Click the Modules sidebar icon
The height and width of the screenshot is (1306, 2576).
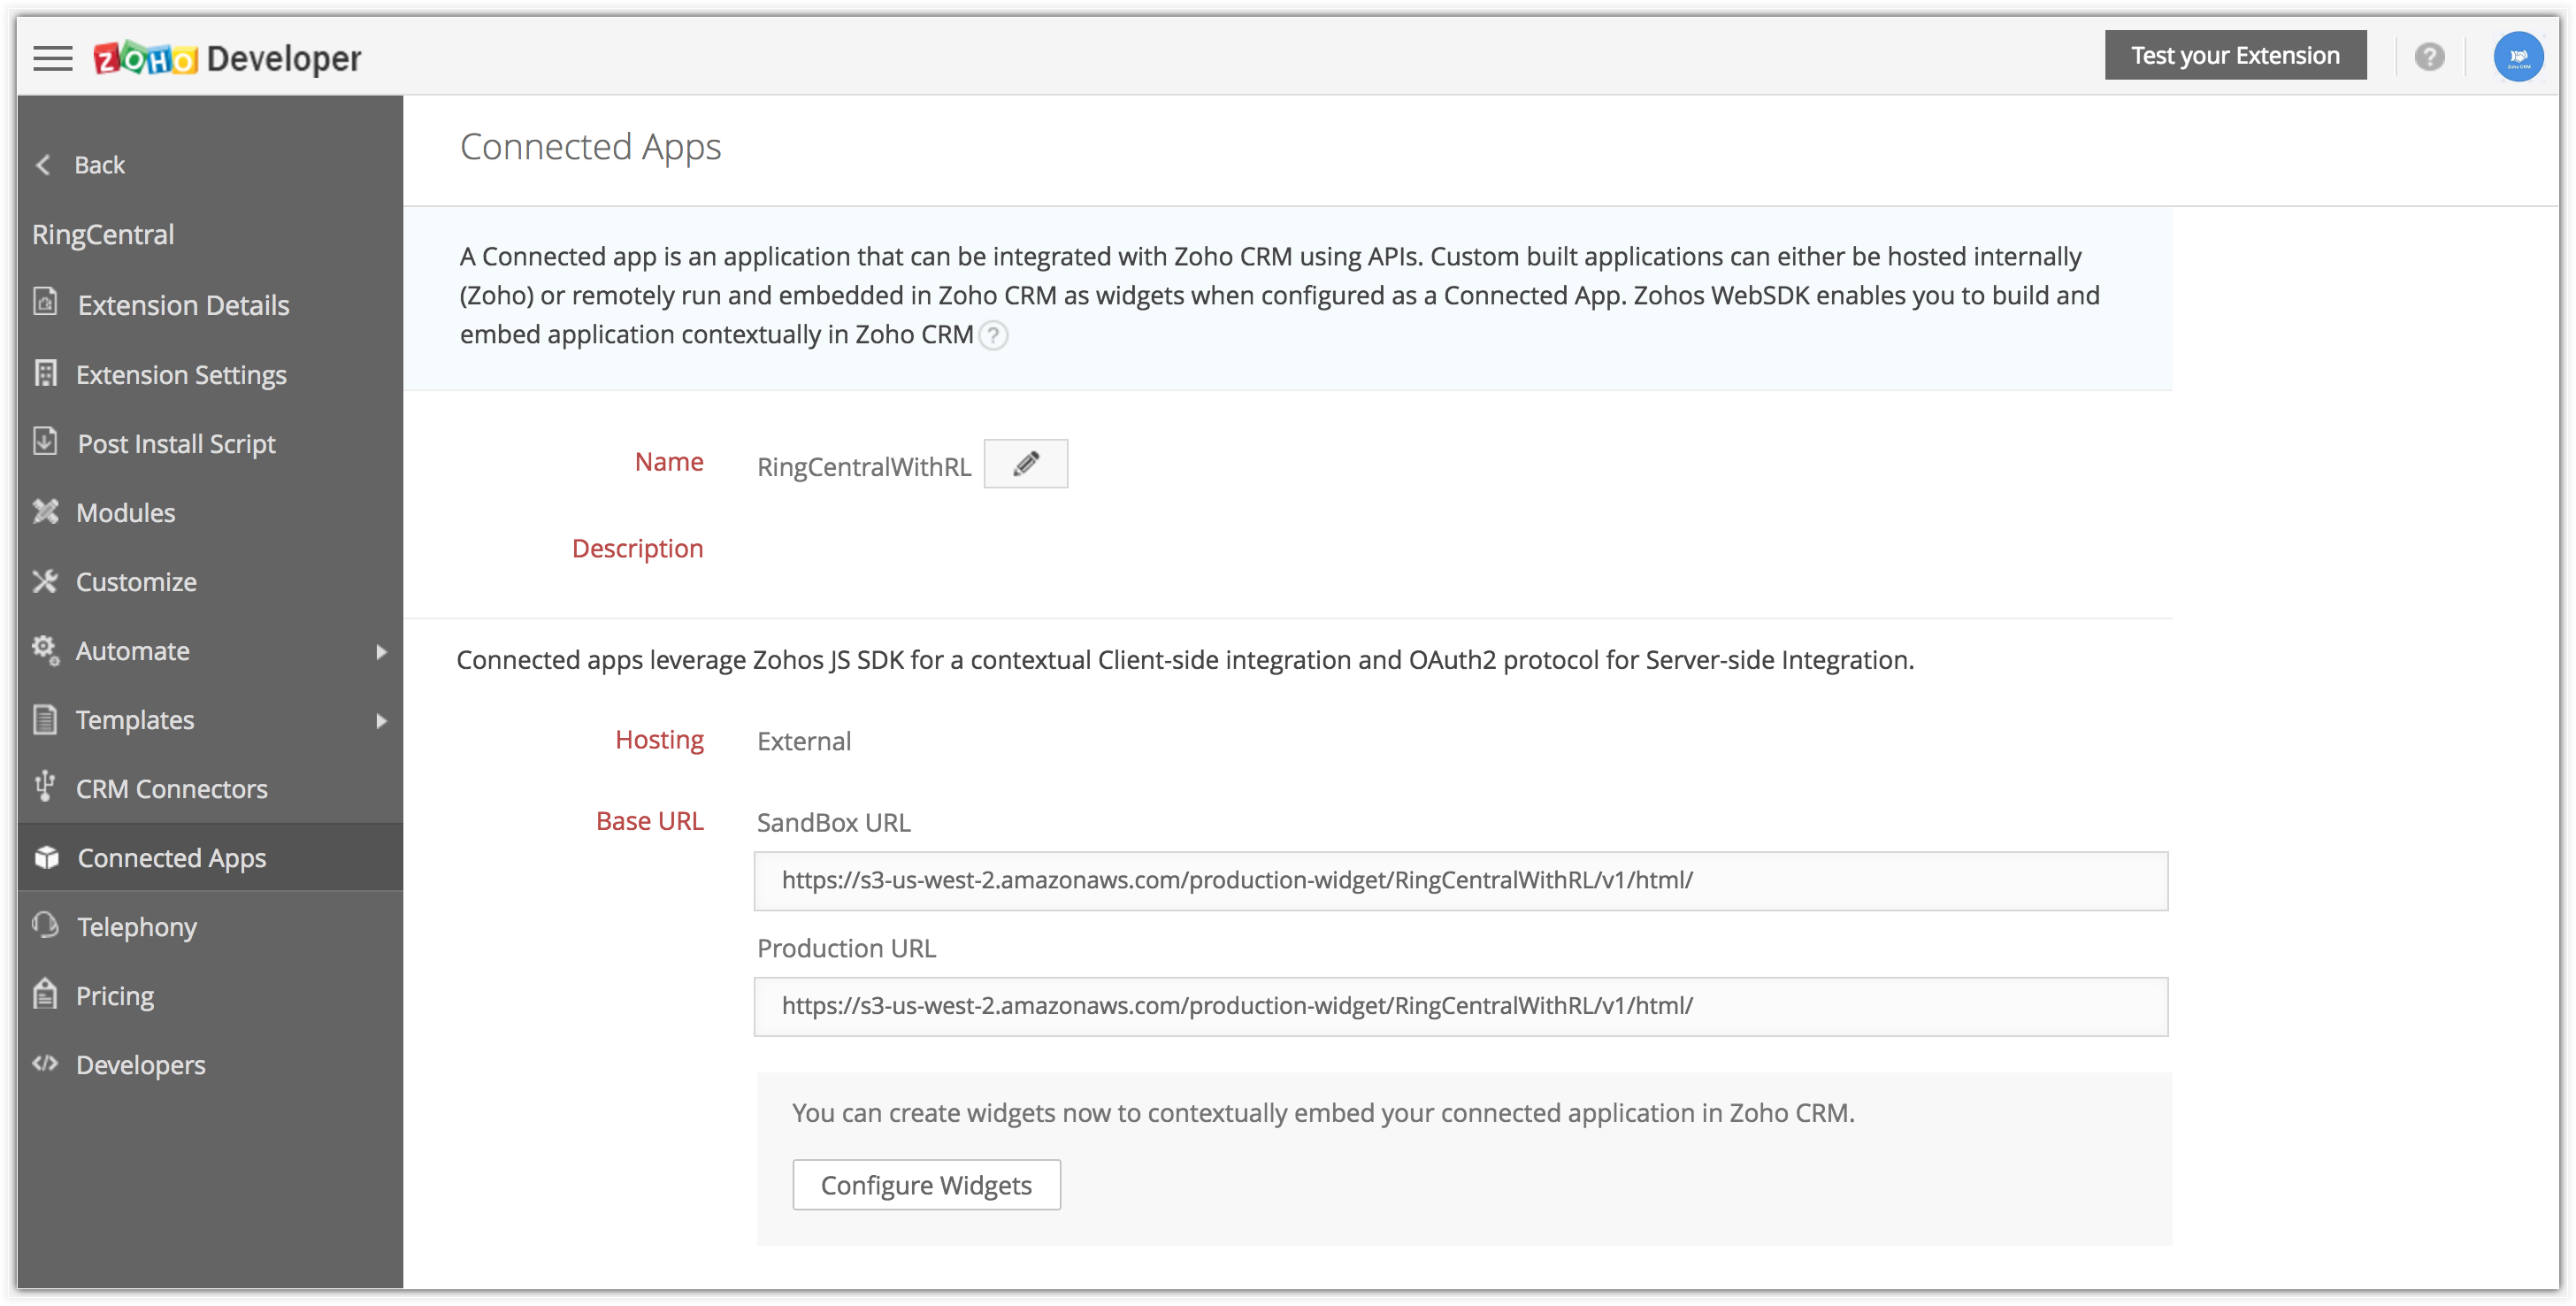click(46, 512)
